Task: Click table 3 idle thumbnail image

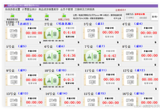Action: [x=91, y=33]
